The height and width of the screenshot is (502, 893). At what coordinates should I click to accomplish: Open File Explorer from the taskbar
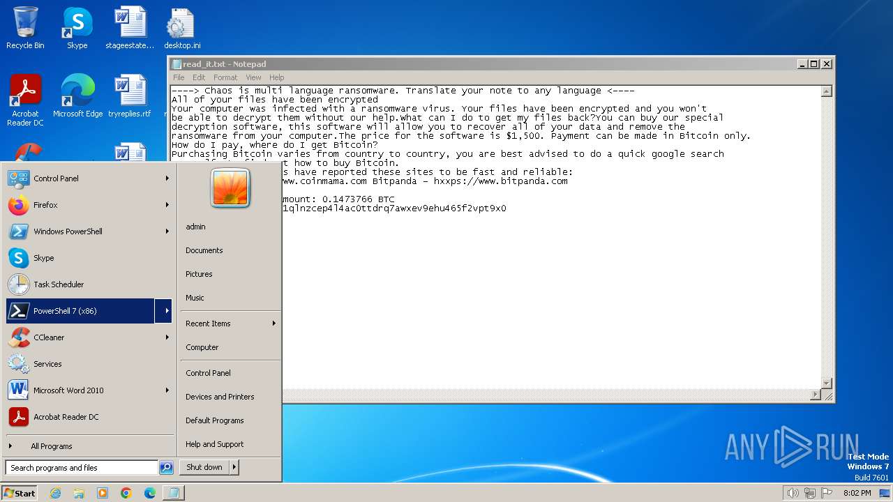pos(79,493)
